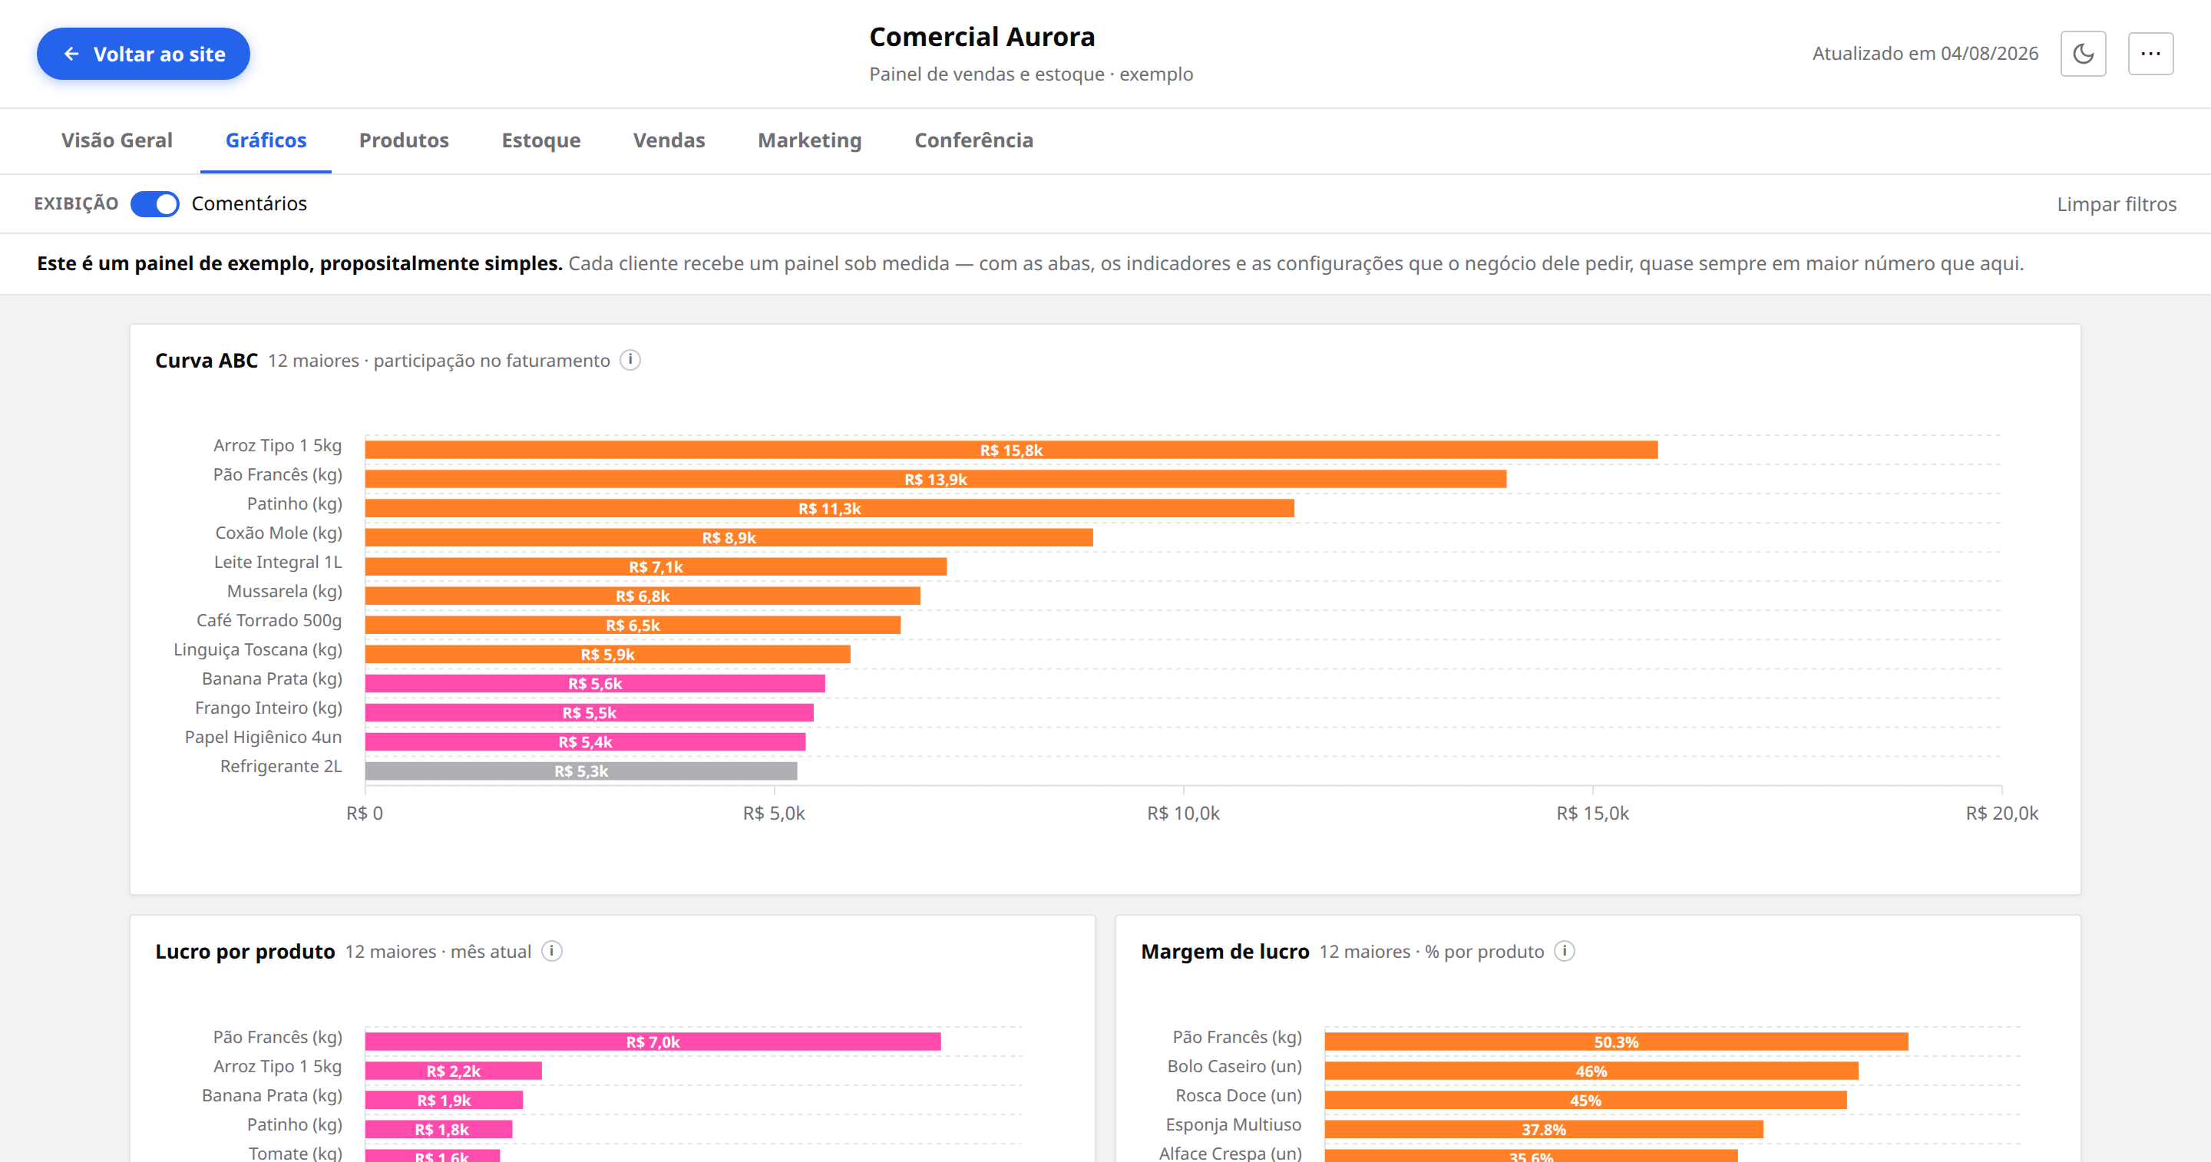
Task: Click the info icon beside Margem de lucro
Action: point(1565,951)
